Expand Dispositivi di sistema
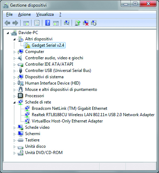 (x=14, y=77)
